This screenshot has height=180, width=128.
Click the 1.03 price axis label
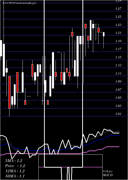(118, 106)
